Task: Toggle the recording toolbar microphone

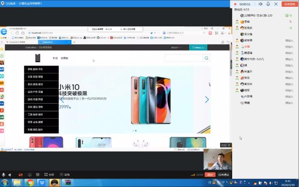Action: click(268, 4)
